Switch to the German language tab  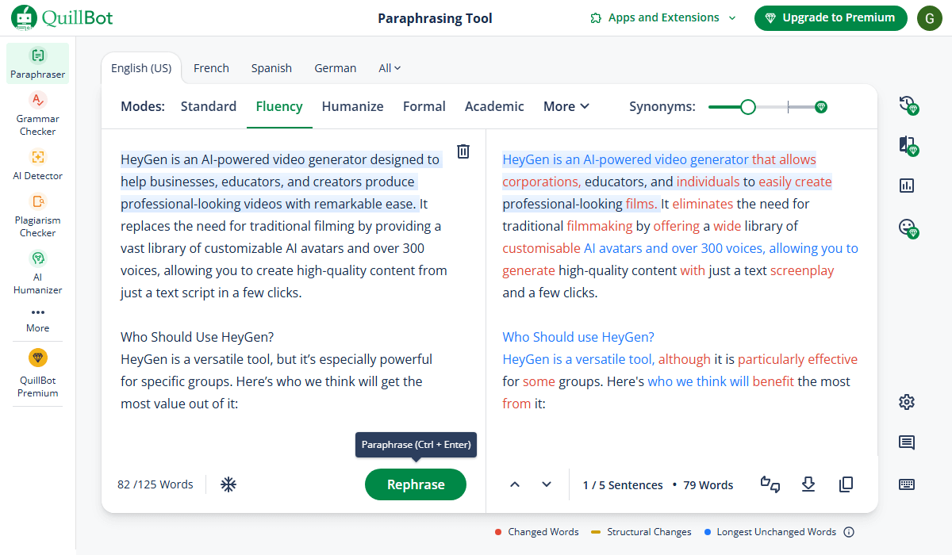click(x=336, y=68)
